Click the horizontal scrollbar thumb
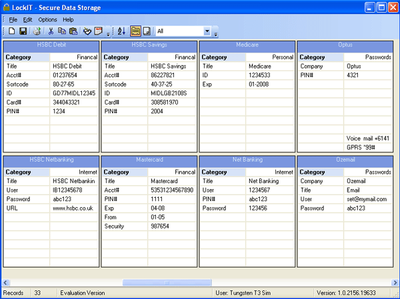 [167, 282]
